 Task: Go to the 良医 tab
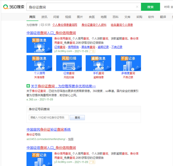(92, 17)
